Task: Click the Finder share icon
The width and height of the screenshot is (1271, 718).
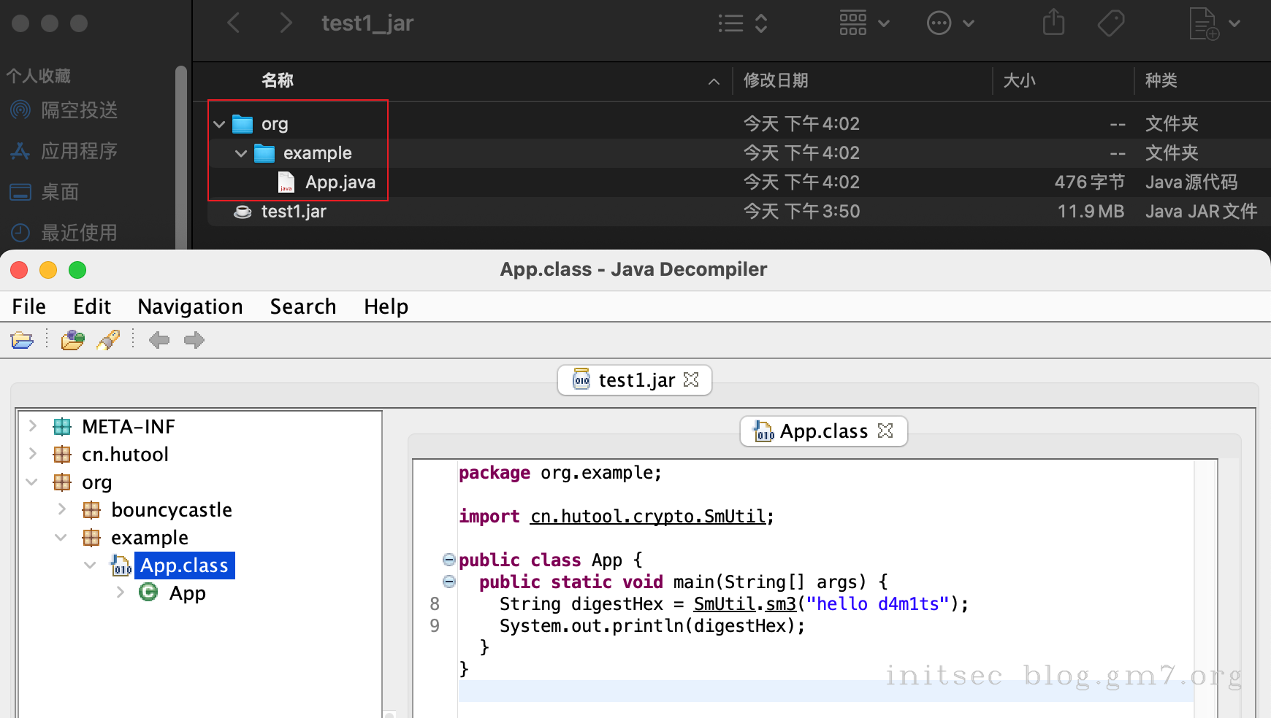Action: coord(1053,23)
